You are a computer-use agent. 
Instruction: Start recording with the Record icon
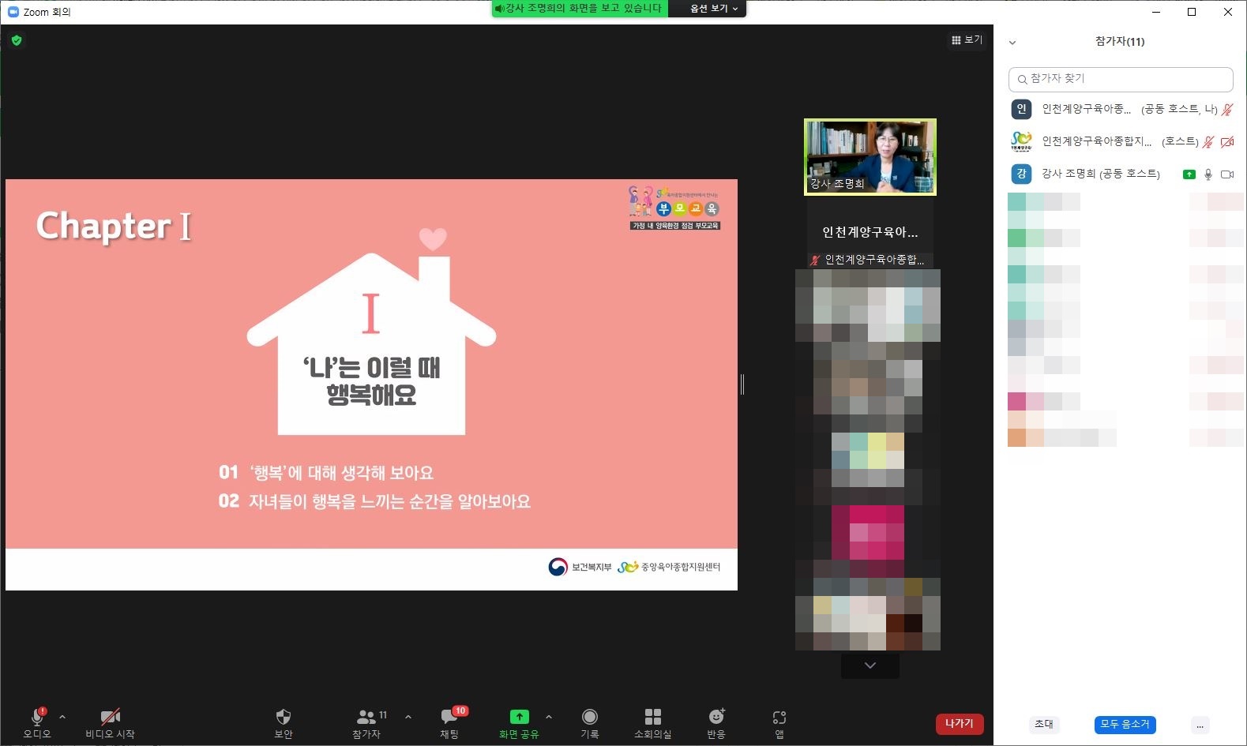click(x=589, y=718)
